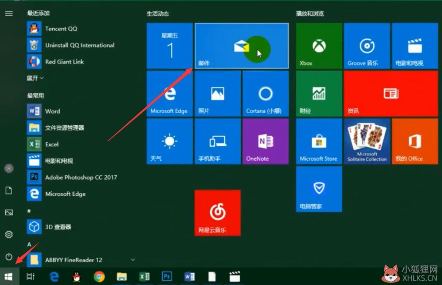Open the Weather (天气) tile
Viewport: 442px width, 285px height.
[170, 141]
